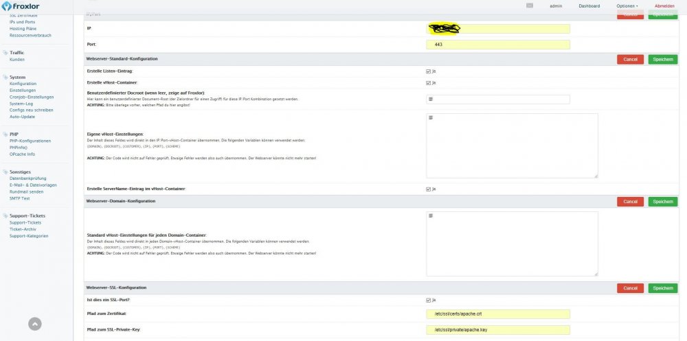Viewport: 687px width, 341px height.
Task: Open System-Log in sidebar
Action: click(21, 104)
